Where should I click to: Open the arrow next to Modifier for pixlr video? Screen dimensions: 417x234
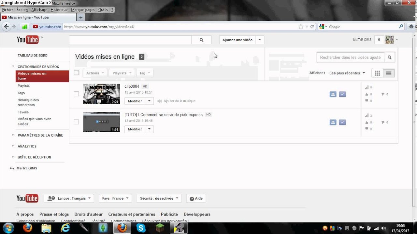coord(149,129)
